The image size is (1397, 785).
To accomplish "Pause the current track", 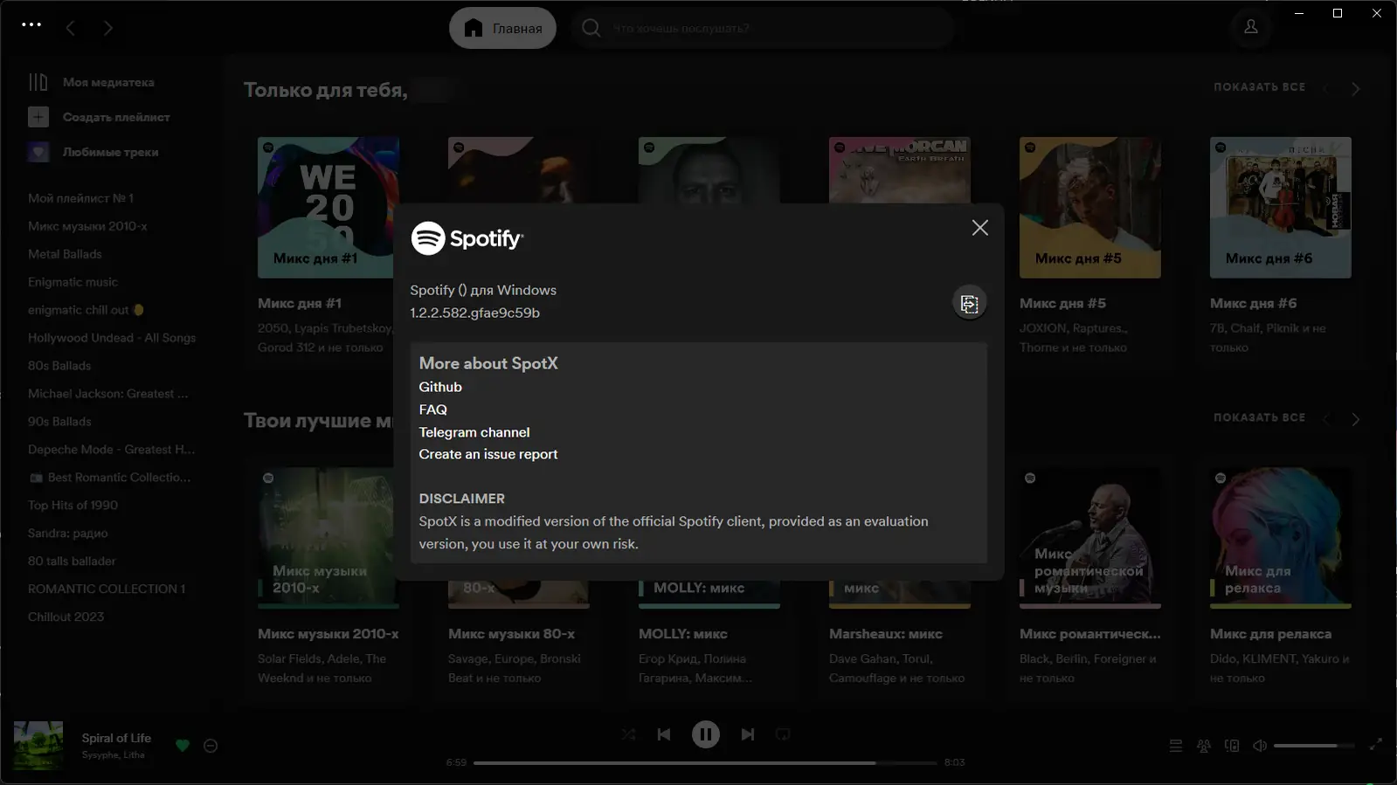I will coord(706,734).
